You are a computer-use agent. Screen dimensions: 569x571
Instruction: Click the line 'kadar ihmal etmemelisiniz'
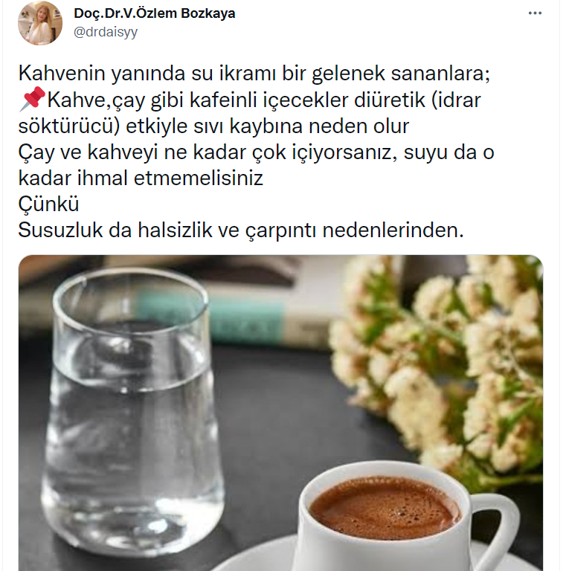[141, 178]
